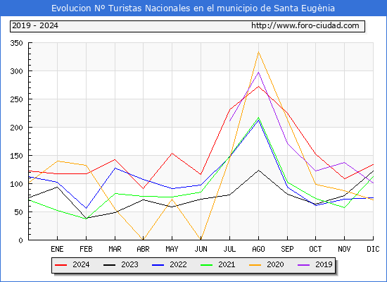387x282 pixels.
Task: Click the 350 y-axis value
Action: pyautogui.click(x=17, y=43)
